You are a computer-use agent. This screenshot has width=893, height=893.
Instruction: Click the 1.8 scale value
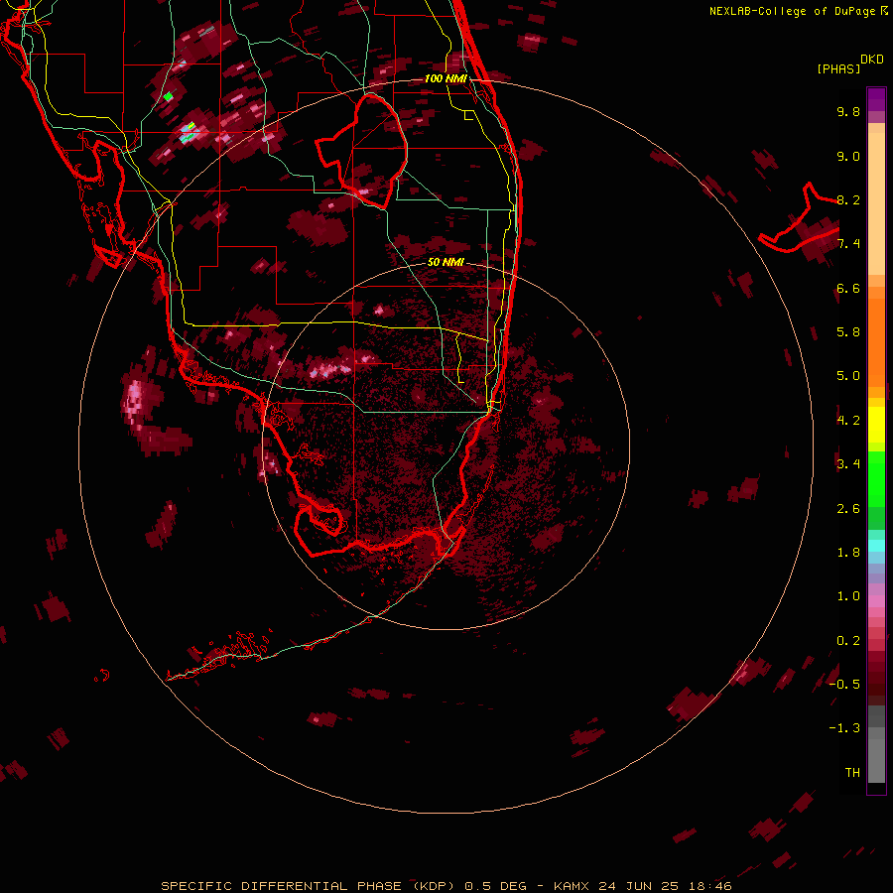tap(848, 552)
